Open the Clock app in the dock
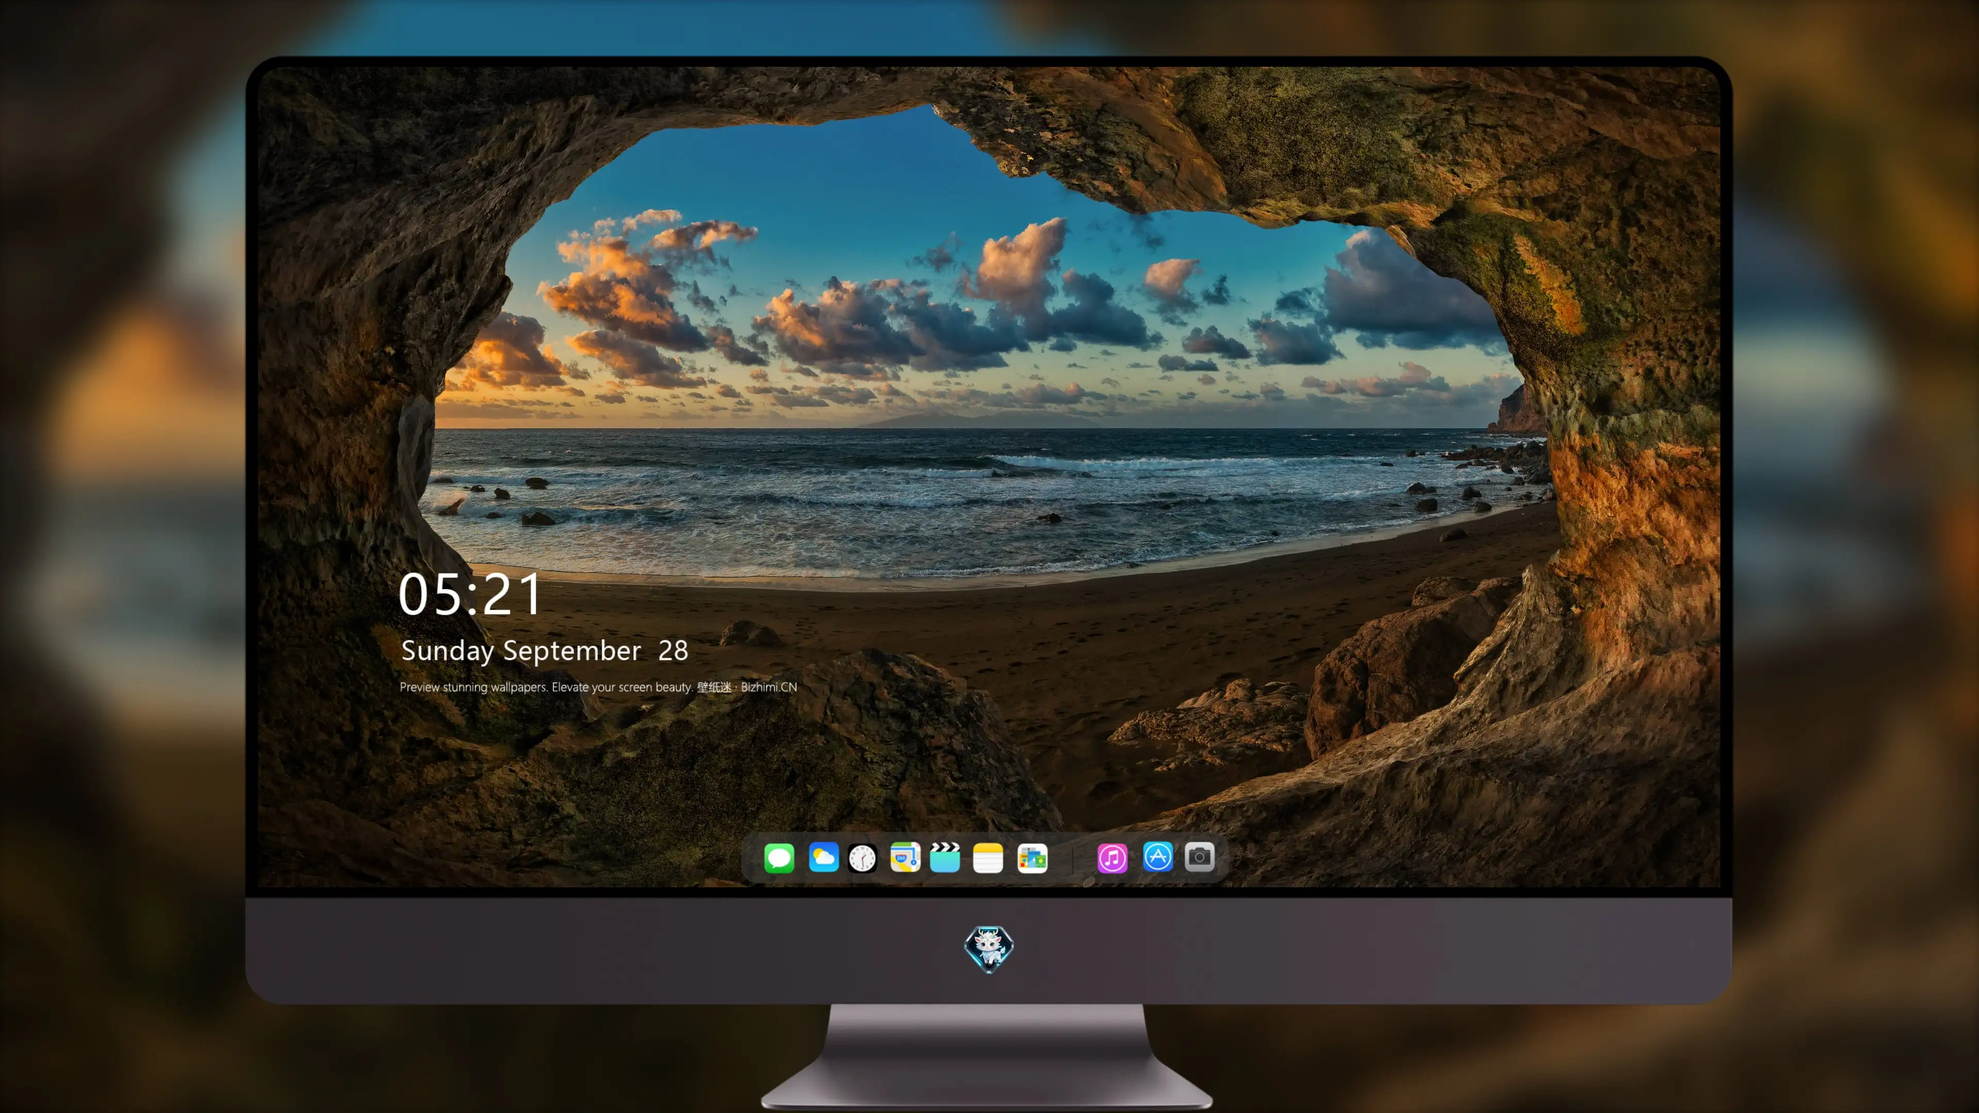1979x1113 pixels. [862, 857]
